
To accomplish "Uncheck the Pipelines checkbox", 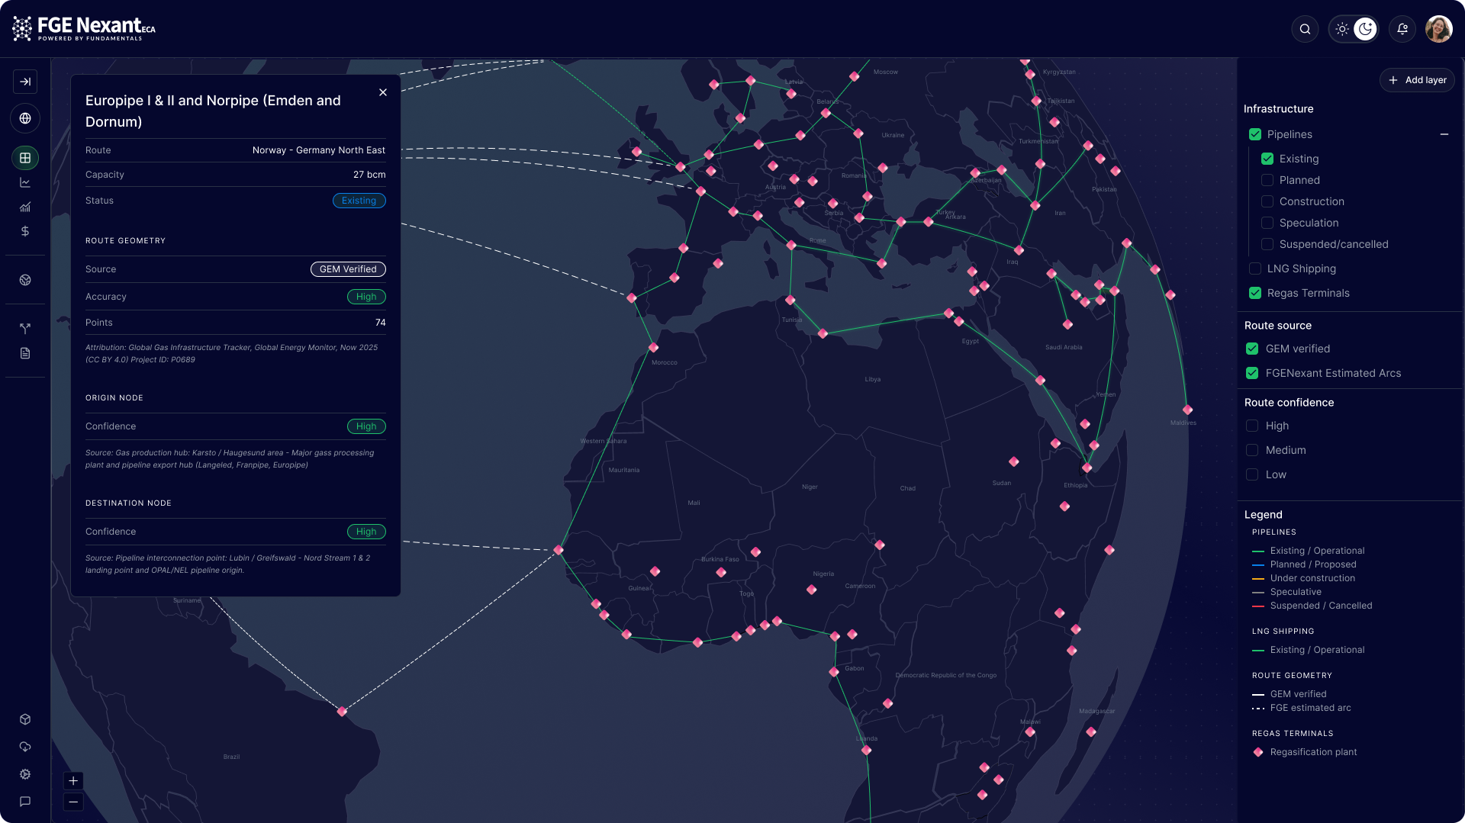I will coord(1255,134).
